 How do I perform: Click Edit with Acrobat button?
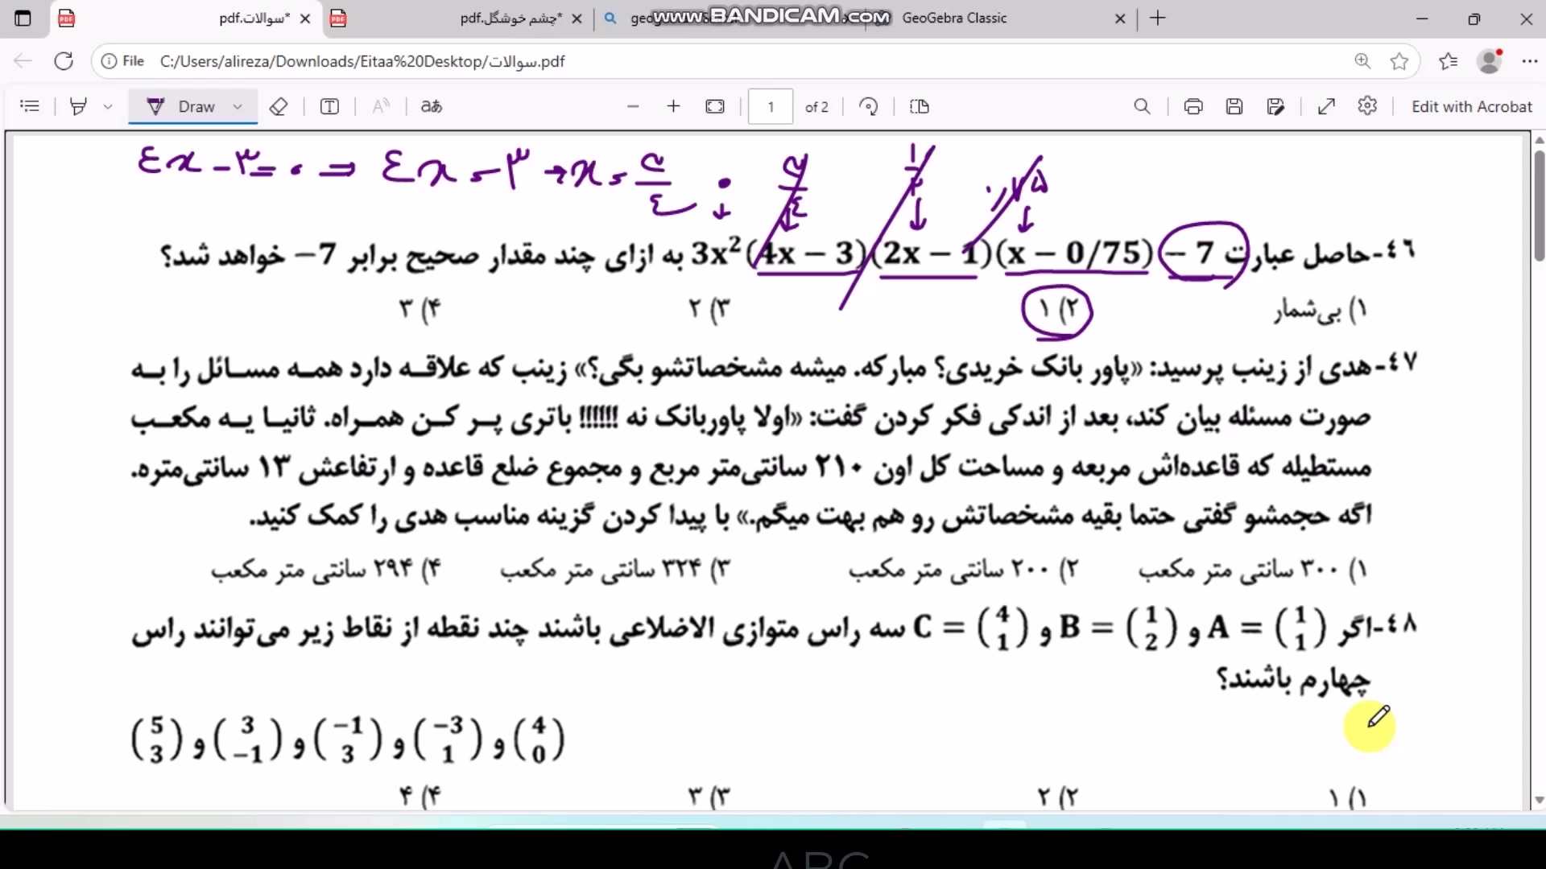[x=1471, y=106]
